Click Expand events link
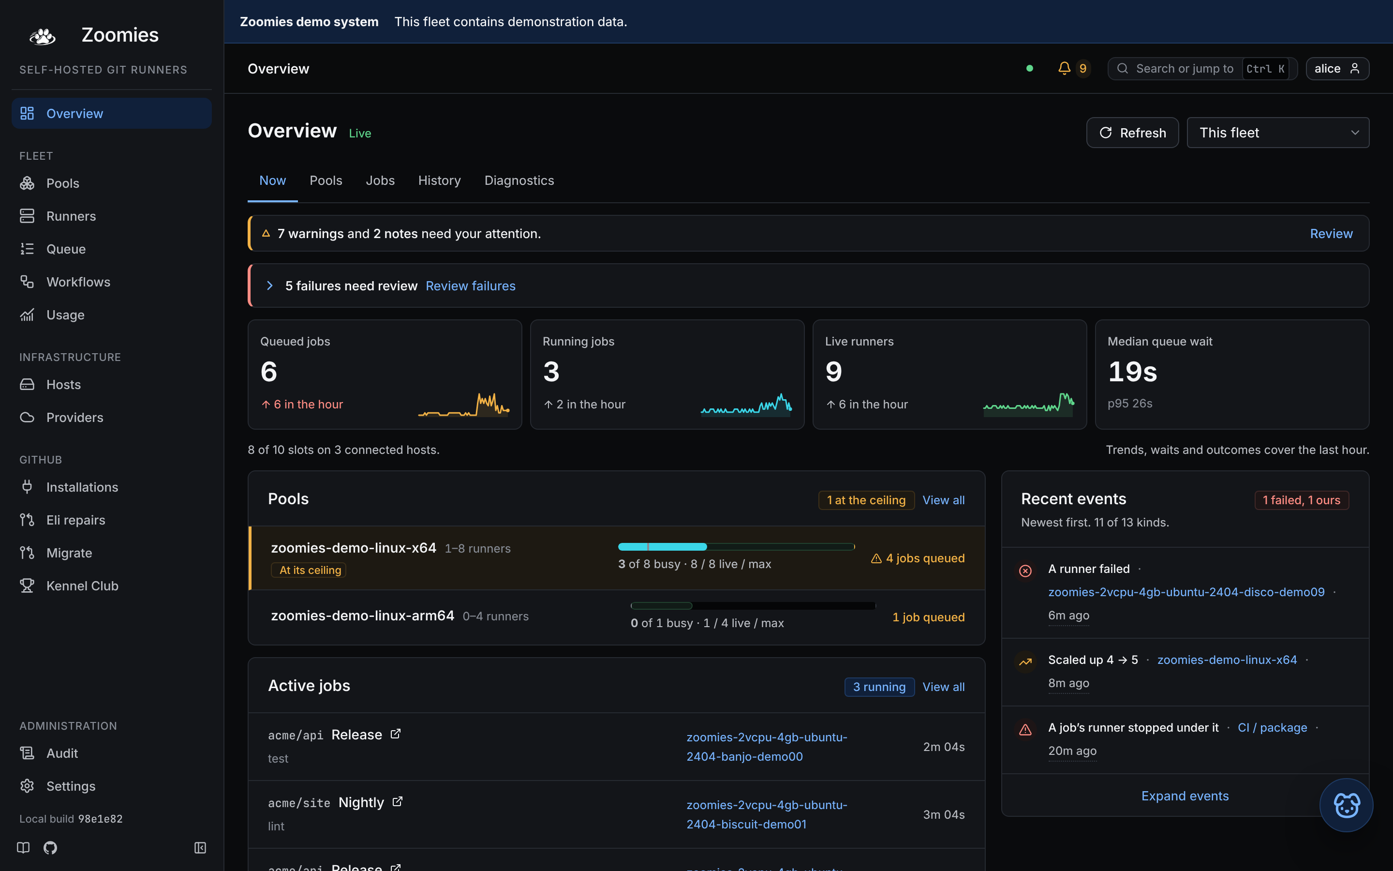 1185,796
